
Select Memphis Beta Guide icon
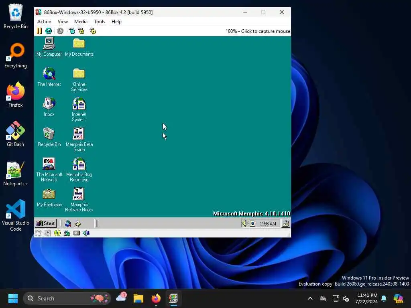79,140
